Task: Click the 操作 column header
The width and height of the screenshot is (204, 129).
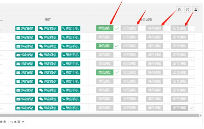Action: pyautogui.click(x=48, y=19)
